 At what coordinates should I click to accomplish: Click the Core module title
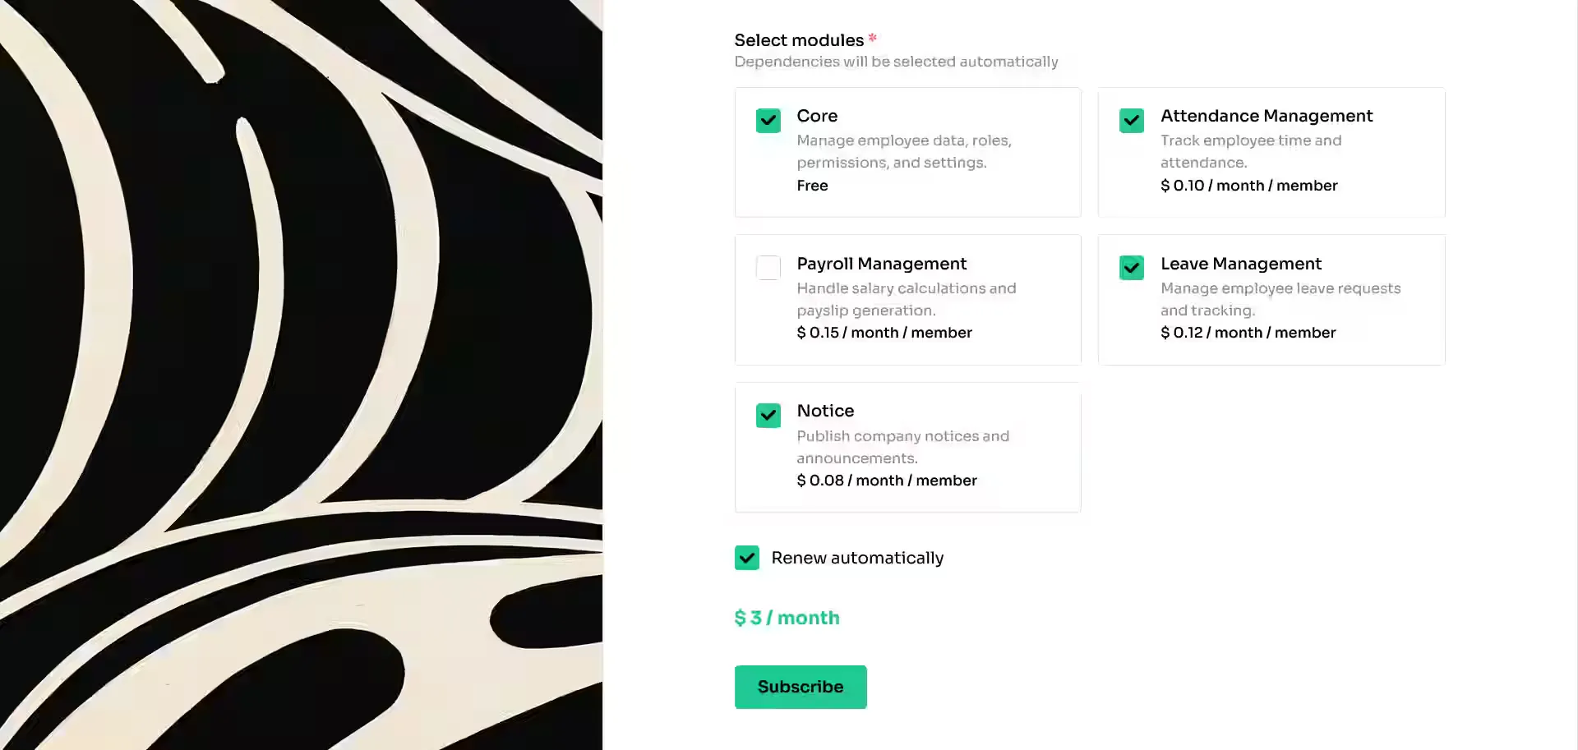[x=817, y=116]
